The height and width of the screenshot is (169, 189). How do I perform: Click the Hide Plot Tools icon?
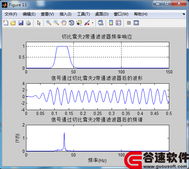click(x=129, y=23)
